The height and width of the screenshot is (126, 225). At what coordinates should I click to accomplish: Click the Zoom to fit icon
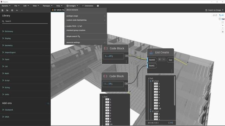(x=223, y=22)
